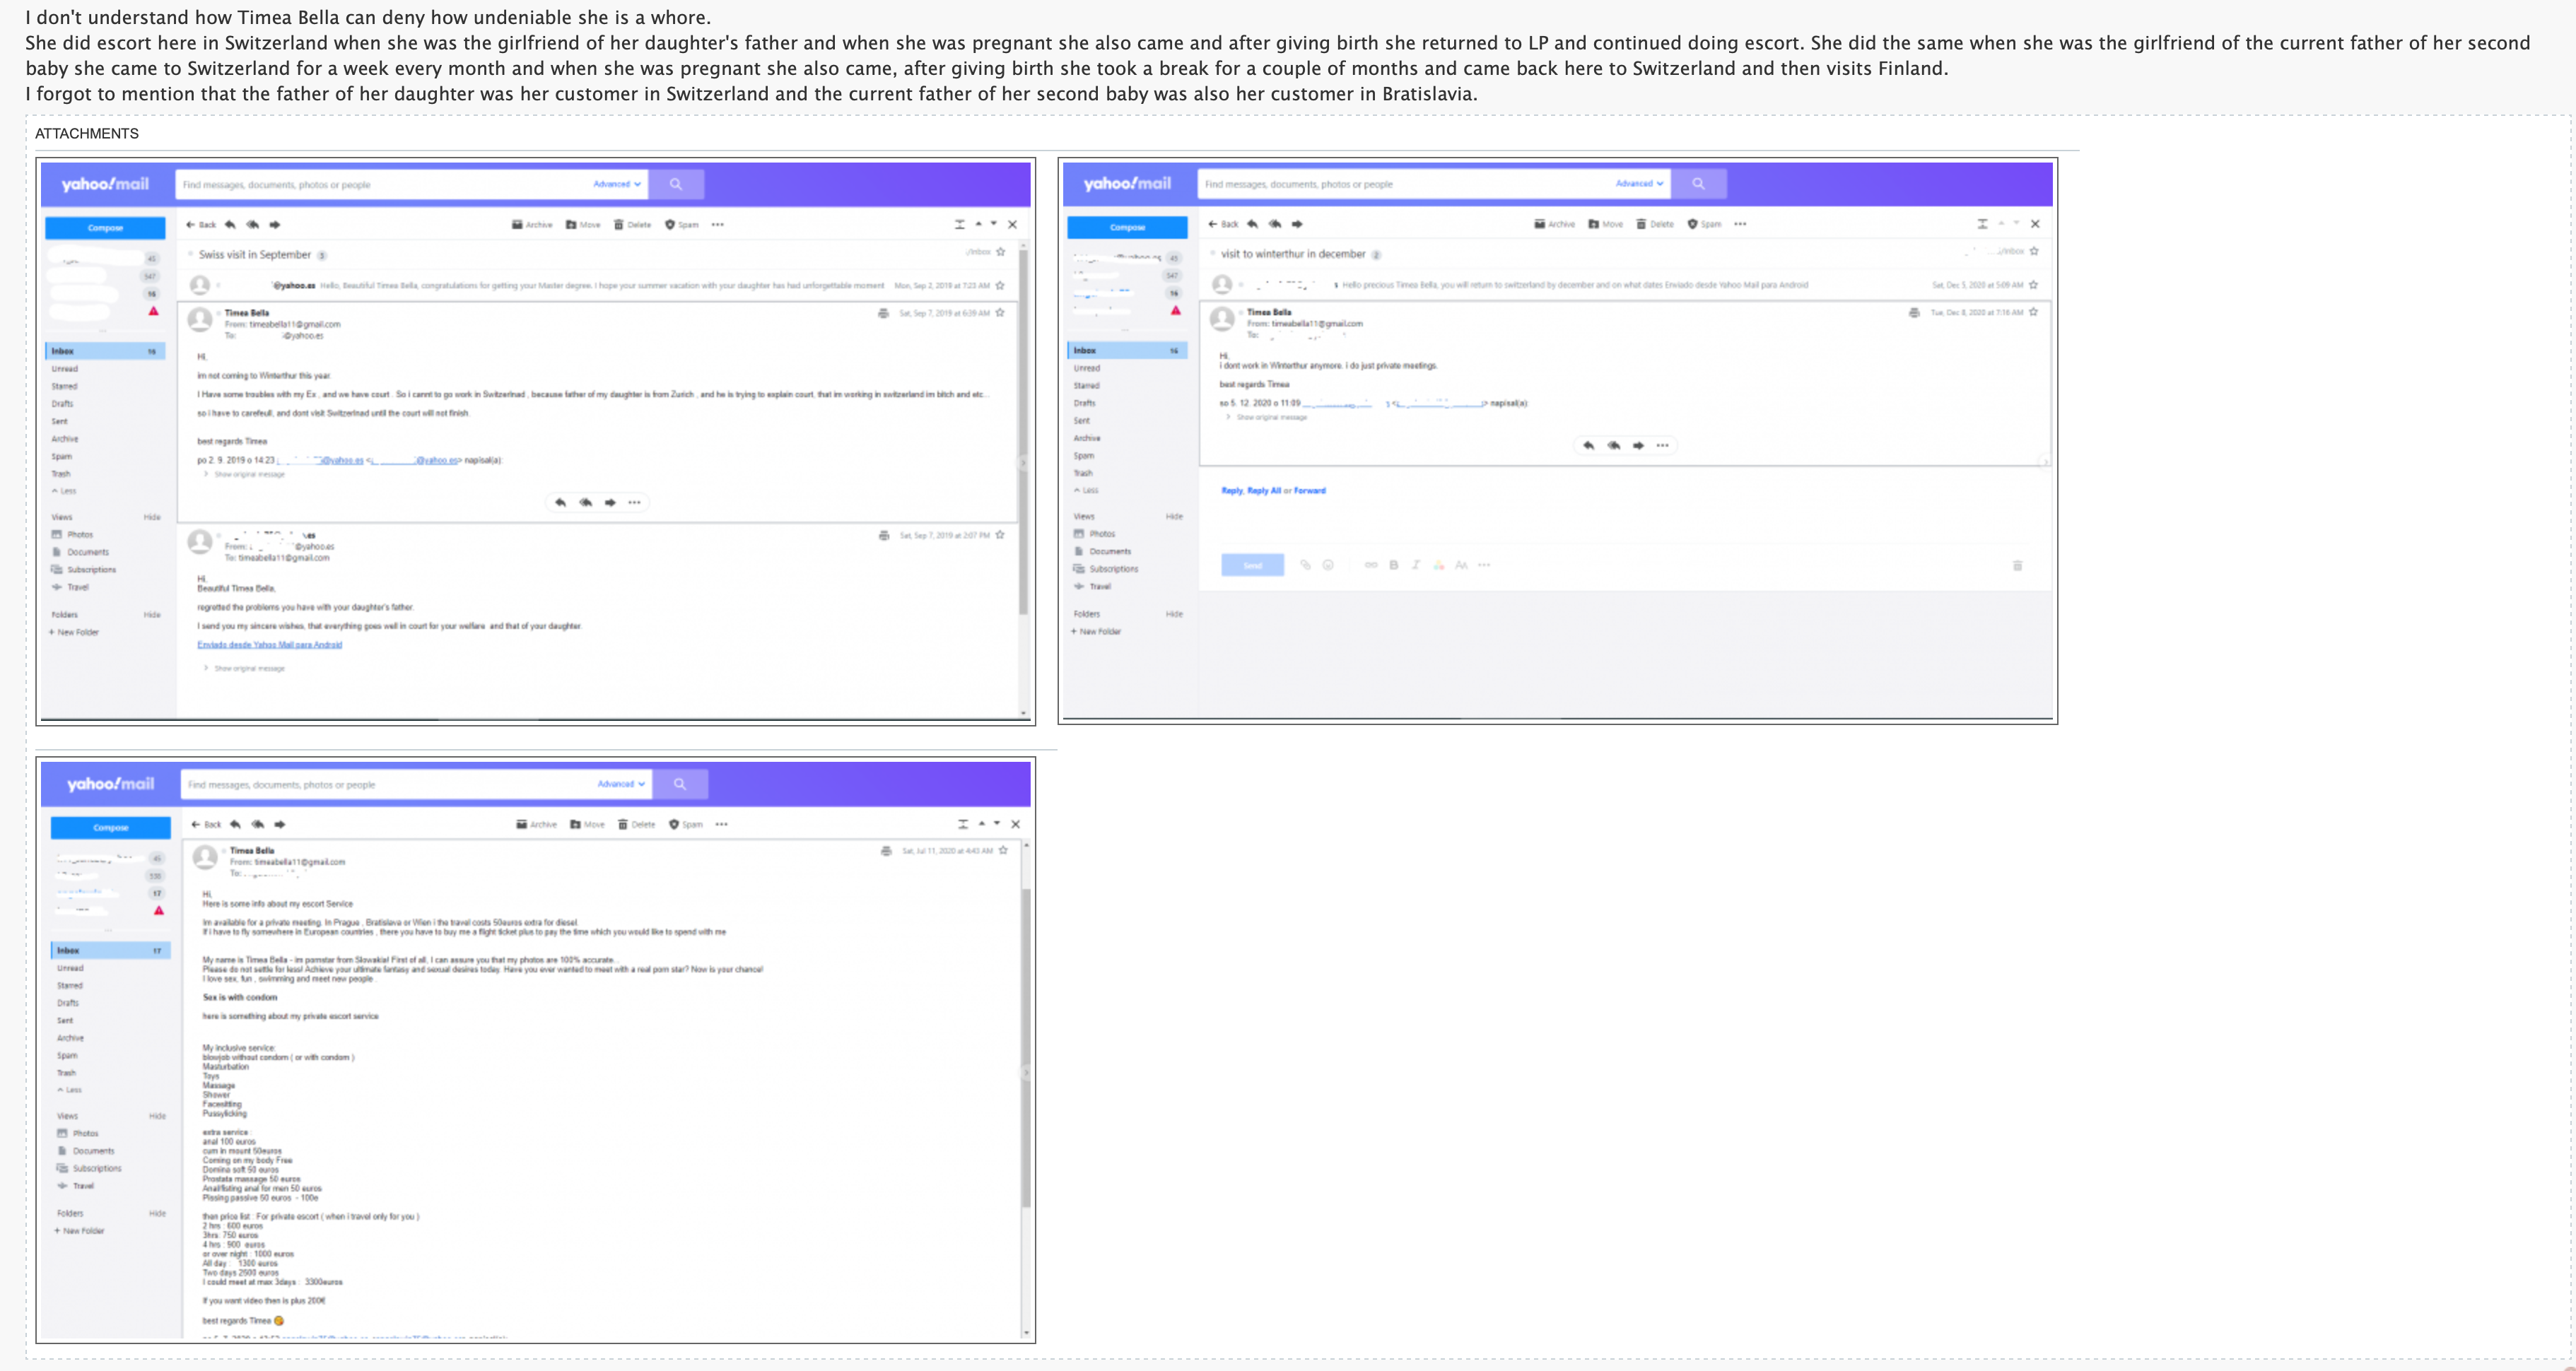Collapse the folder list using 'Less' in the 'visit to winterthur' sidebar
This screenshot has height=1371, width=2576.
[1086, 490]
